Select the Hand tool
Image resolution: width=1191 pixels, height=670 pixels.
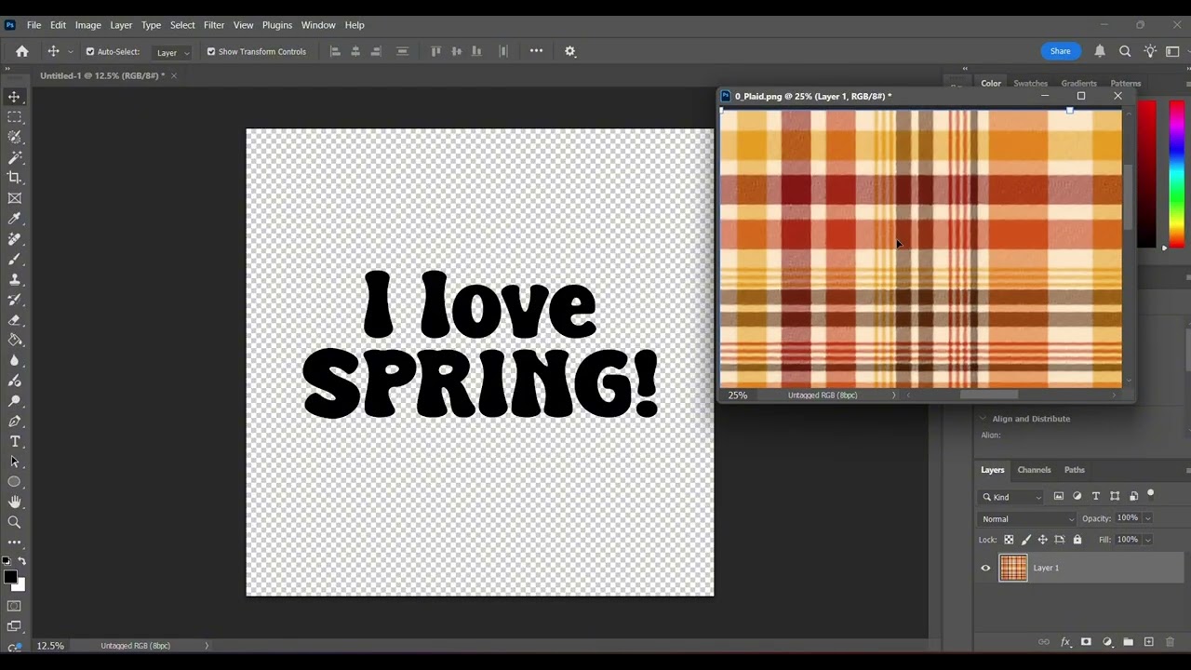(x=14, y=502)
